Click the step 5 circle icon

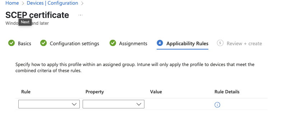click(x=220, y=43)
